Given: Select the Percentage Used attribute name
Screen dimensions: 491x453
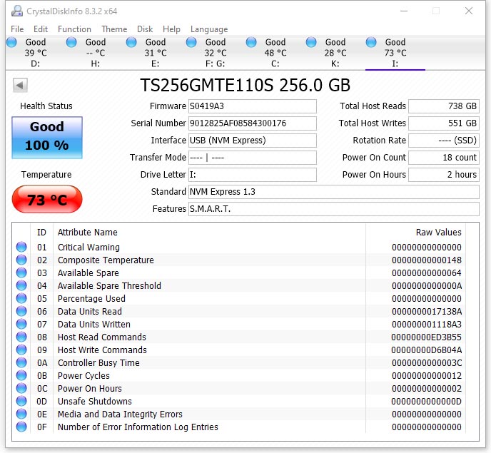Looking at the screenshot, I should point(91,299).
